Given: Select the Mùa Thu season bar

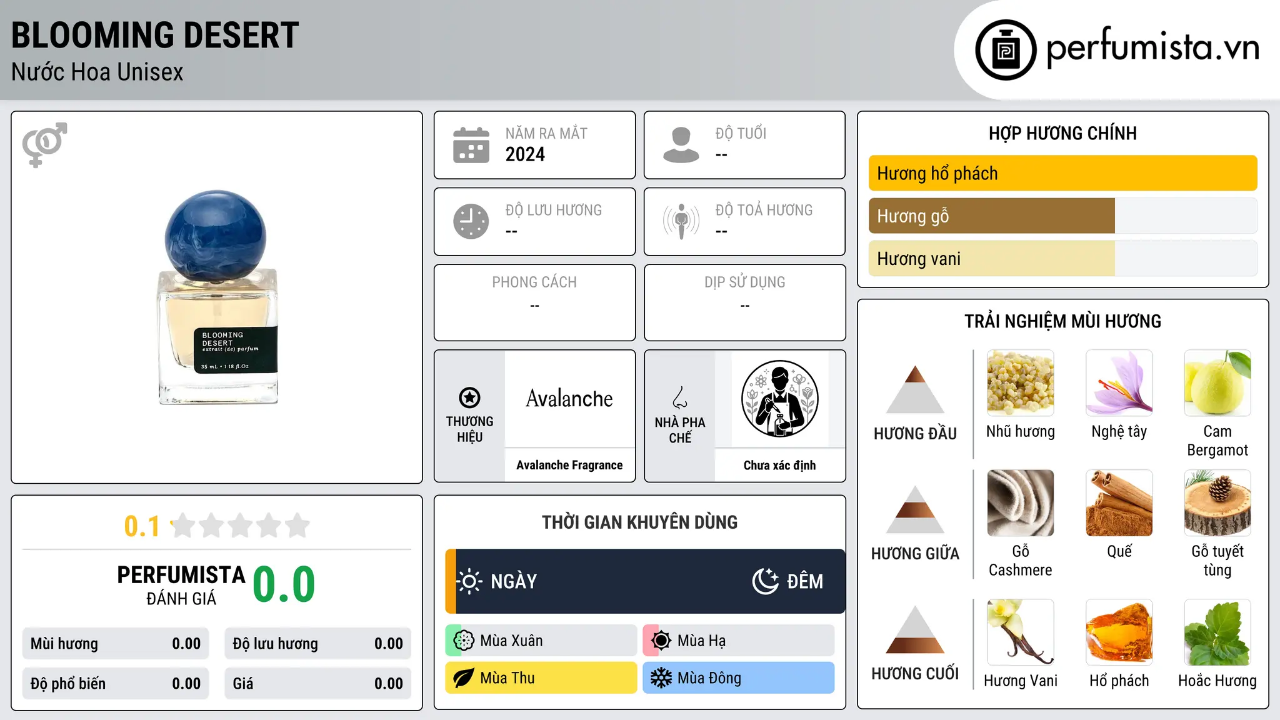Looking at the screenshot, I should pos(541,678).
